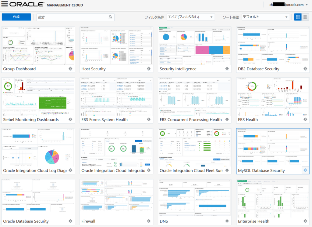Click the MySQL Database Security title
This screenshot has height=227, width=312.
click(261, 170)
